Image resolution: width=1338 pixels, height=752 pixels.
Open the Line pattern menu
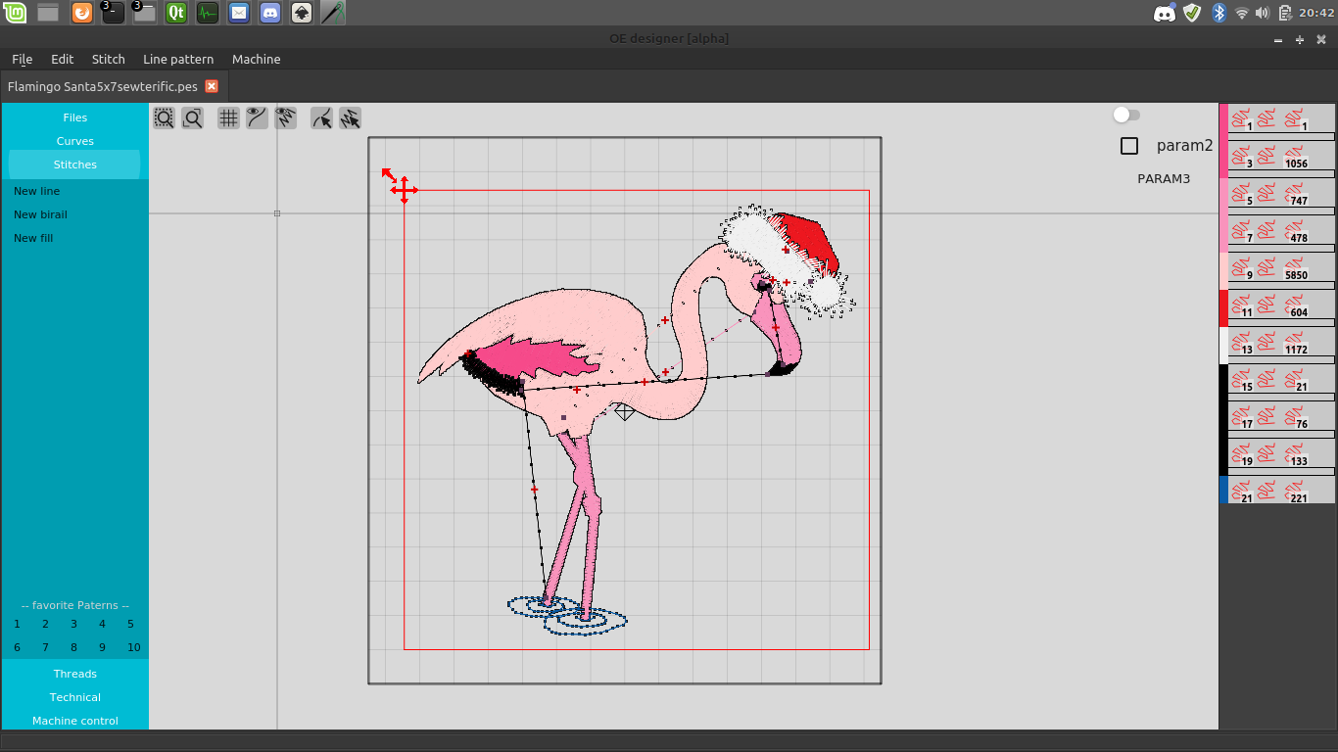[x=178, y=60]
